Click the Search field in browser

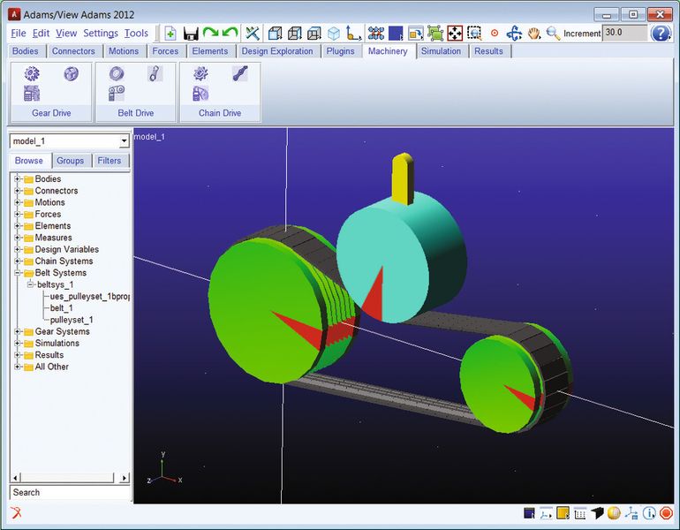pyautogui.click(x=70, y=492)
